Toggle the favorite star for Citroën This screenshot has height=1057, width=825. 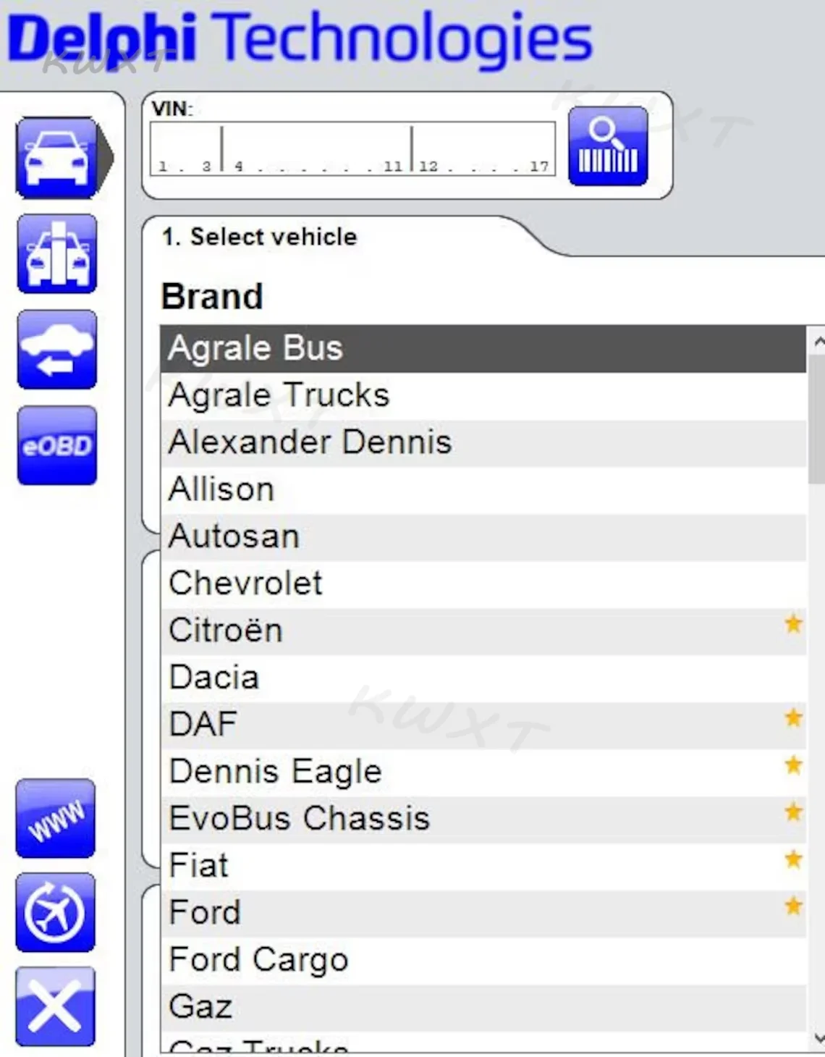793,624
